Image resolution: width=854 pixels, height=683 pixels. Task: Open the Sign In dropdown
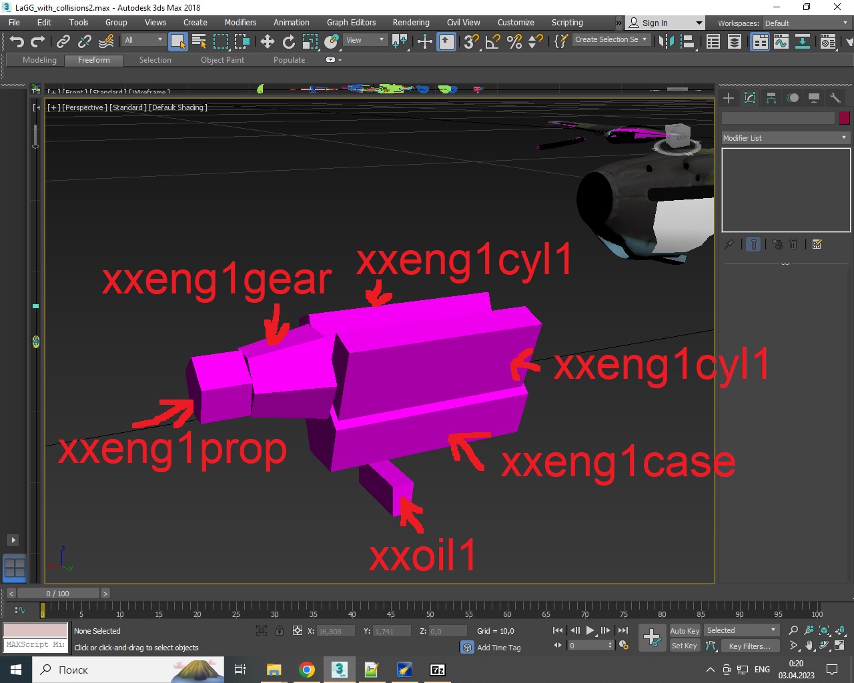coord(665,23)
